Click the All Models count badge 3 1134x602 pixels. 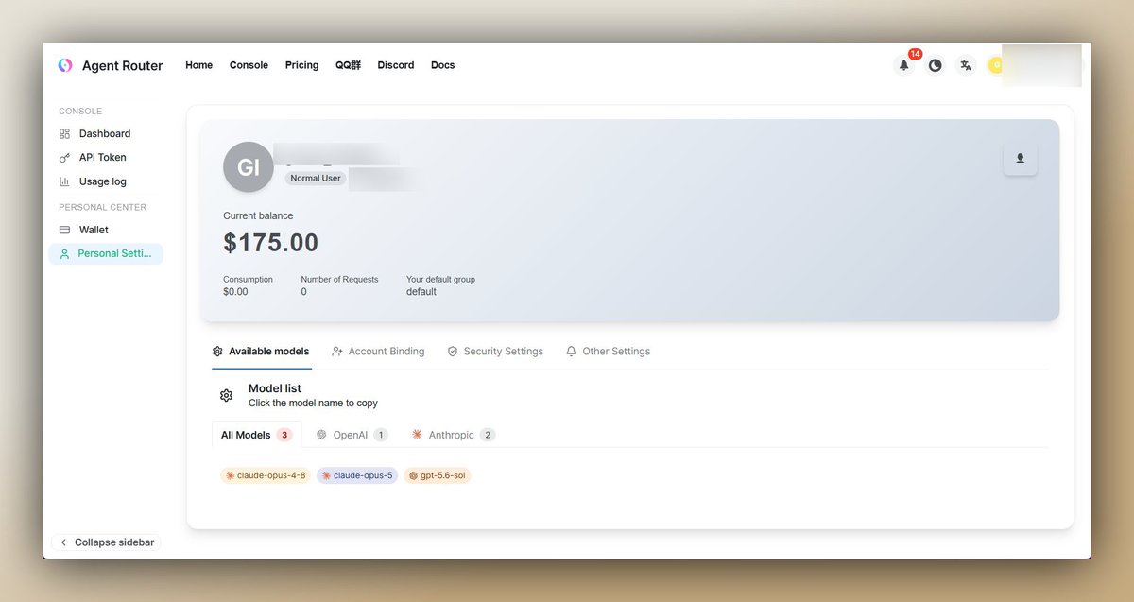click(x=285, y=435)
